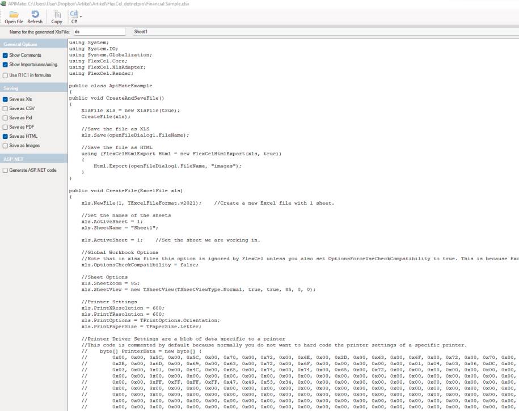
Task: Click the ASP.NET section header
Action: click(34, 159)
